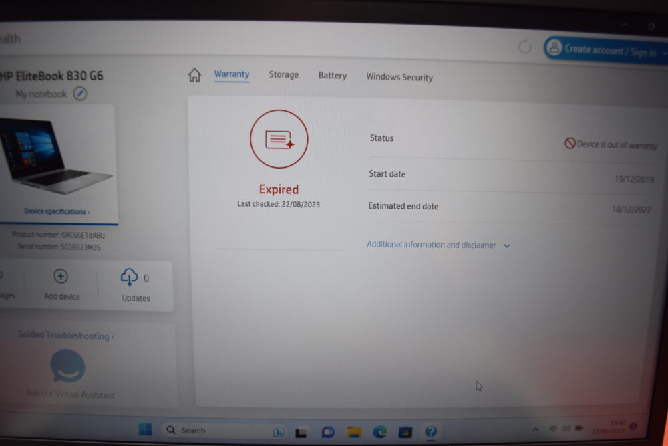Open Bing chat icon in search box

click(x=279, y=432)
